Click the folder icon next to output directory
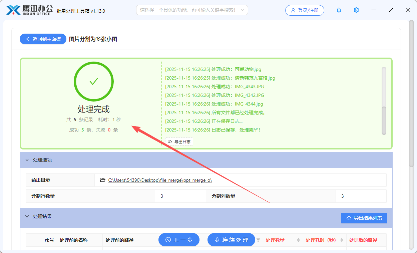417x253 pixels. pos(102,180)
